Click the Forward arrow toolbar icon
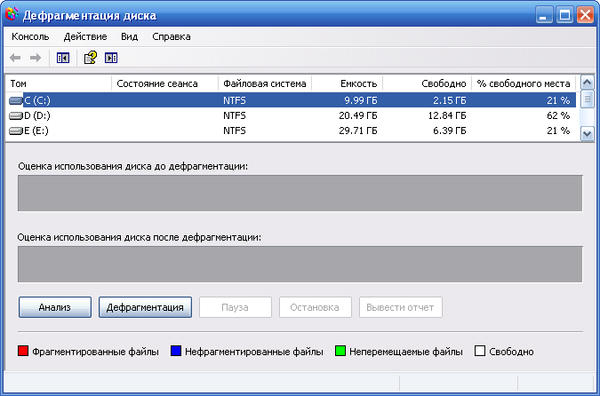The image size is (600, 396). point(36,58)
